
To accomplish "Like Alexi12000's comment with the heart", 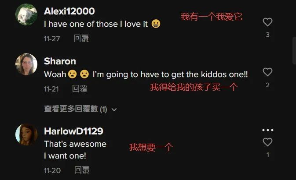I will [267, 22].
